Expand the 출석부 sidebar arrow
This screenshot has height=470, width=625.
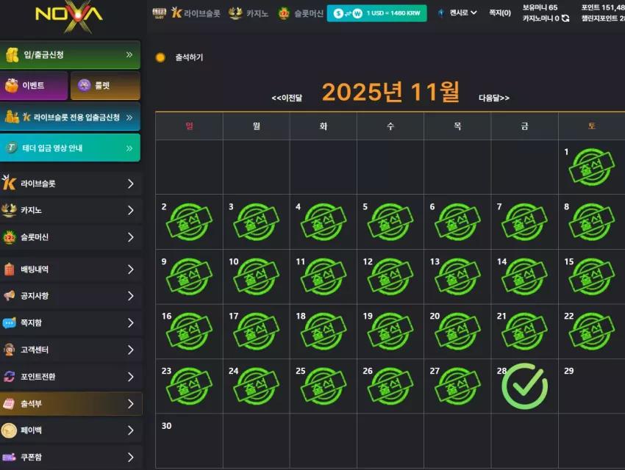tap(131, 404)
